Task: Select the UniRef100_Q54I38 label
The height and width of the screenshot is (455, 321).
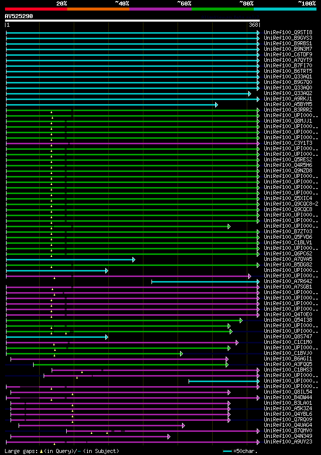Action: 288,320
